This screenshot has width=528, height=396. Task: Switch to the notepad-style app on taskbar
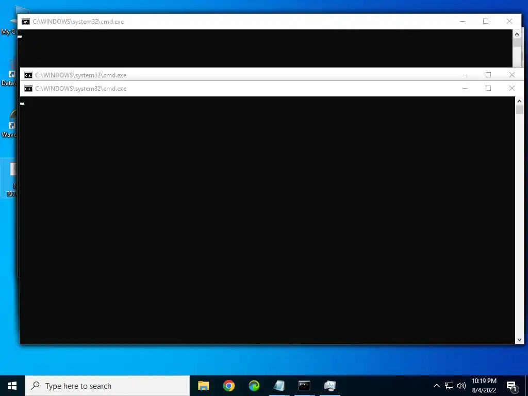[279, 386]
